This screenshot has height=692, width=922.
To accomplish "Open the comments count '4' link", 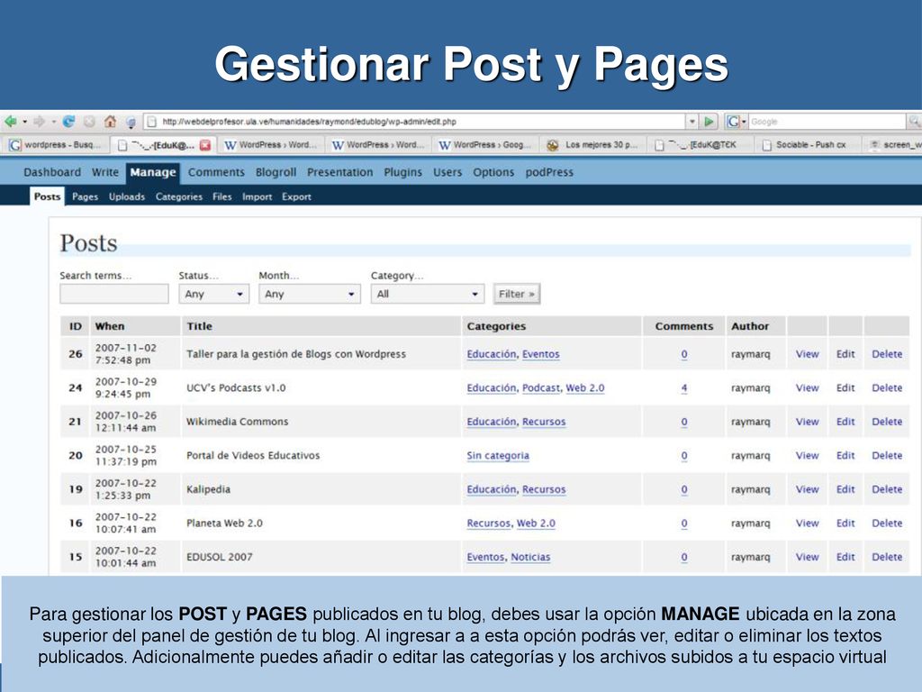I will pos(684,387).
